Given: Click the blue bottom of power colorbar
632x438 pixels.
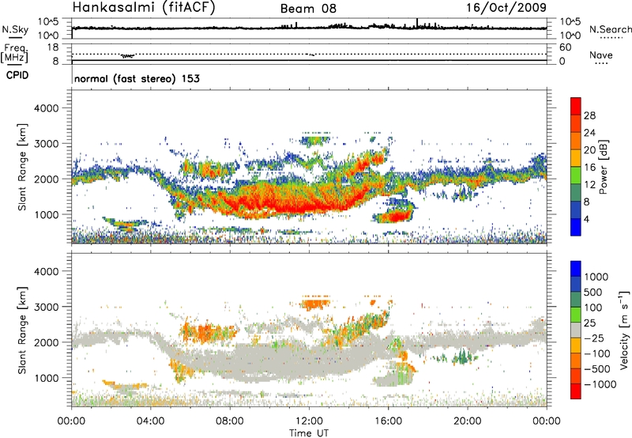Looking at the screenshot, I should (576, 227).
